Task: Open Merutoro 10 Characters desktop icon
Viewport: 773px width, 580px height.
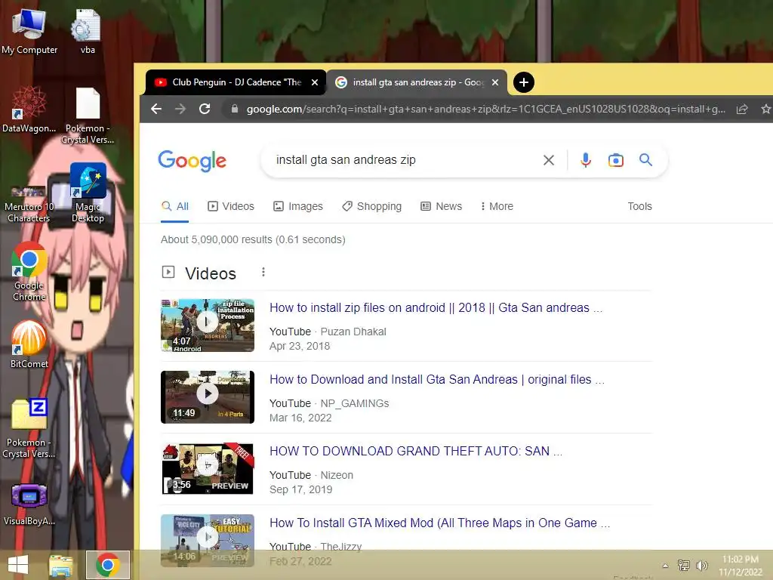Action: pyautogui.click(x=29, y=204)
